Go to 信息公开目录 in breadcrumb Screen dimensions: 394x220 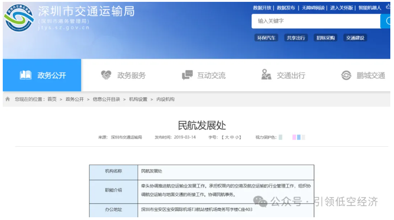coord(106,99)
